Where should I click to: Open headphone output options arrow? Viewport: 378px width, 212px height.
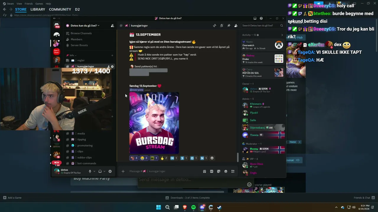tap(104, 171)
